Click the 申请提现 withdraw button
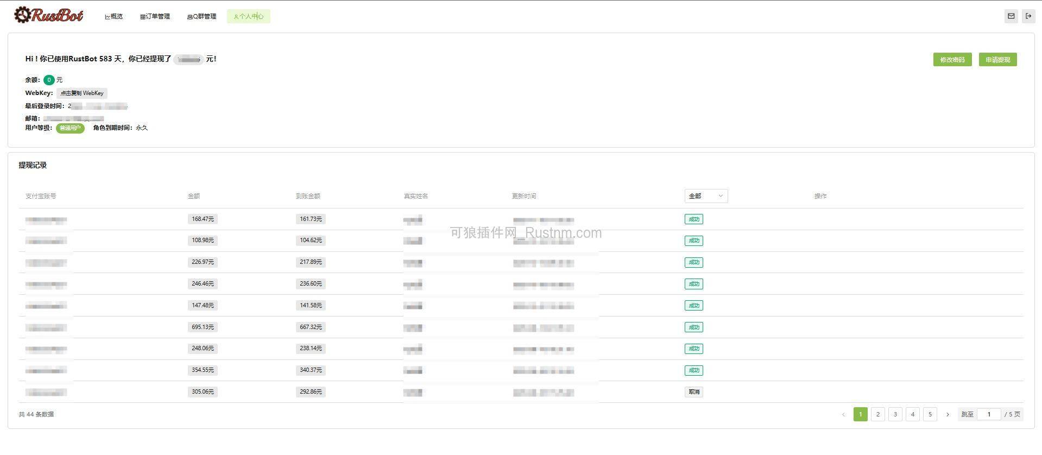Screen dimensions: 1042x455 pos(998,60)
